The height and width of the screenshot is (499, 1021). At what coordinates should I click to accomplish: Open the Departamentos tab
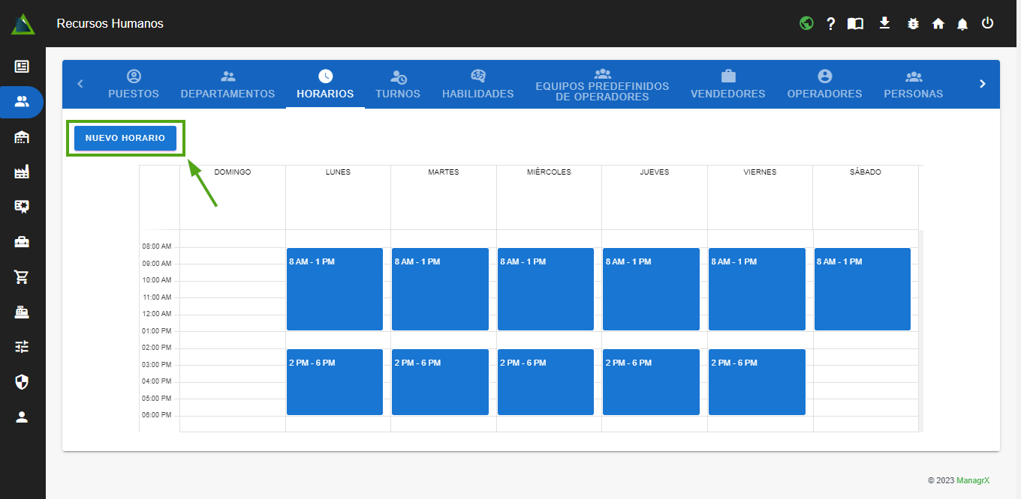(x=227, y=85)
